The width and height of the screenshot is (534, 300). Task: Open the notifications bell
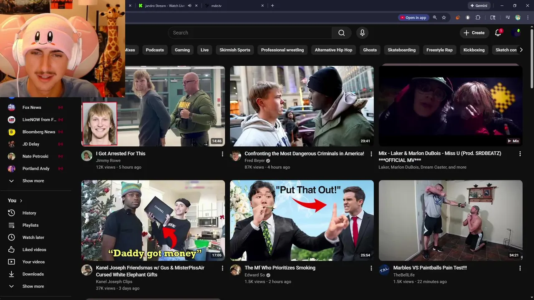498,33
